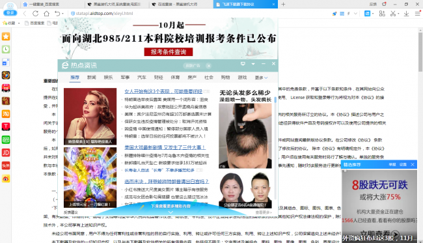Open the 热点资讯 header triangle menu
This screenshot has width=423, height=243.
click(253, 64)
